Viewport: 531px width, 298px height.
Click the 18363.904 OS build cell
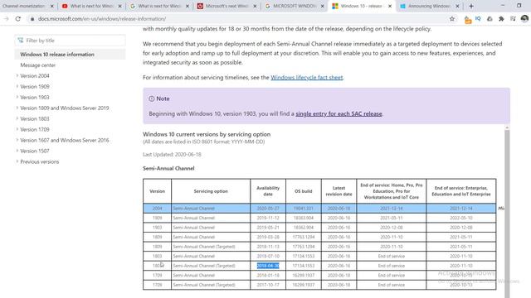pyautogui.click(x=304, y=218)
